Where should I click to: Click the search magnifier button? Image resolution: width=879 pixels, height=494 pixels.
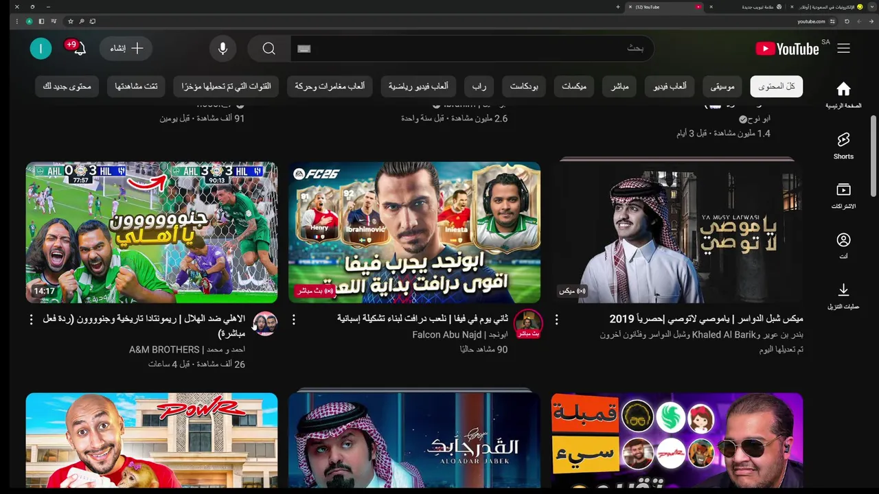pyautogui.click(x=269, y=48)
